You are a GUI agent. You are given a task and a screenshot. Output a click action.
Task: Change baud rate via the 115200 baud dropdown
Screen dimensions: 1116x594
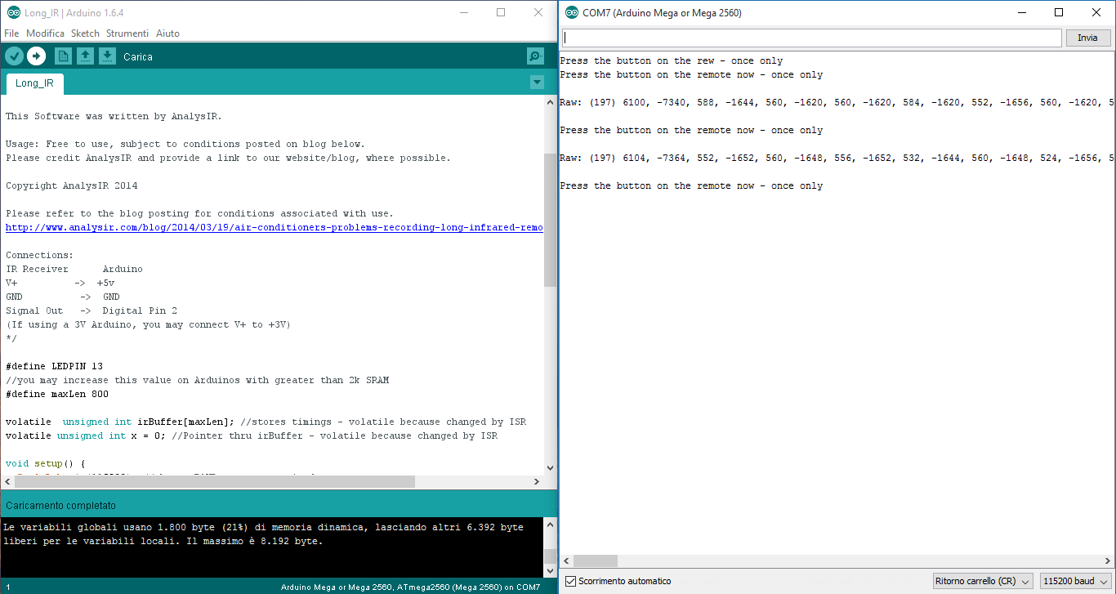point(1074,581)
